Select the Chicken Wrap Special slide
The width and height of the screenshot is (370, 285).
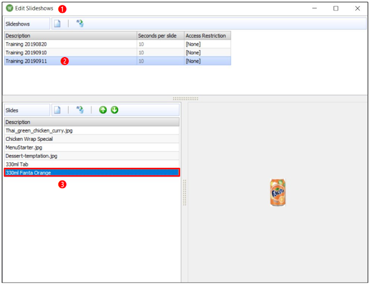[x=92, y=139]
